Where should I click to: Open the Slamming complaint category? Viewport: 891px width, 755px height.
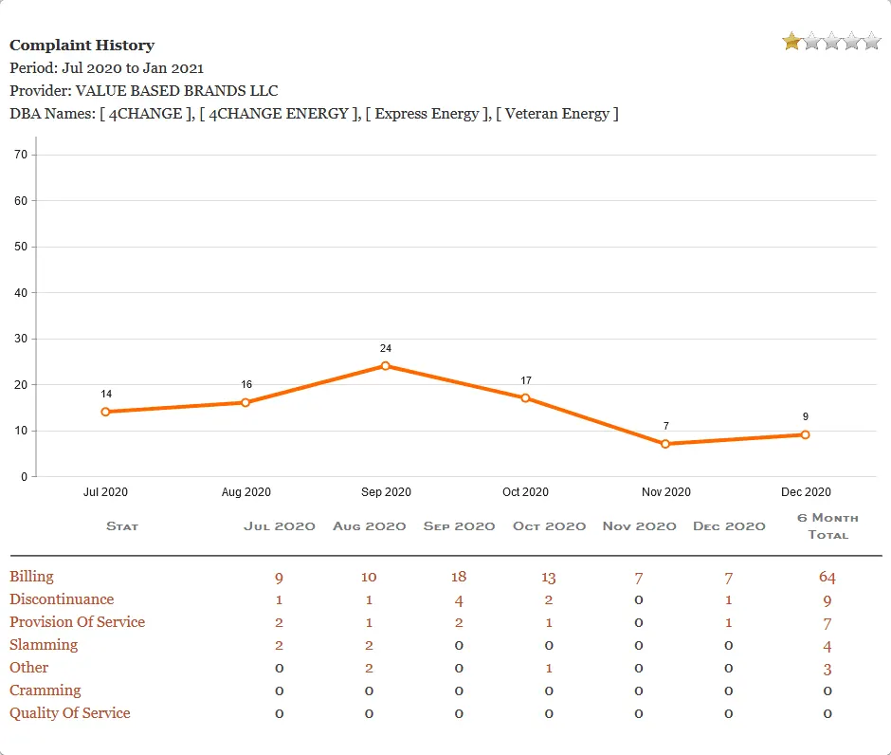point(44,645)
